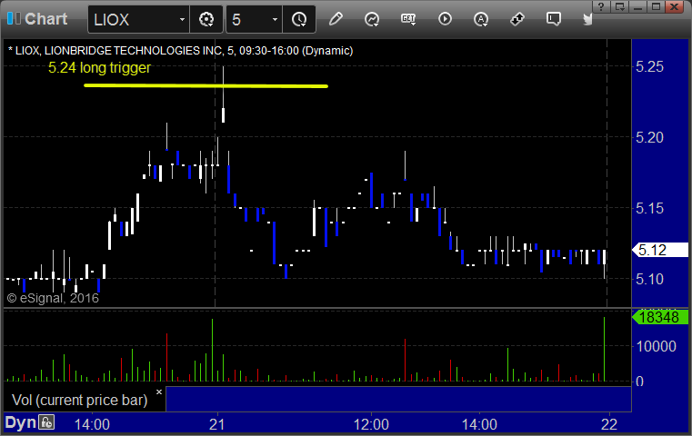Pop out the window with restore-down icon
Viewport: 692px width, 436px height.
coord(619,7)
